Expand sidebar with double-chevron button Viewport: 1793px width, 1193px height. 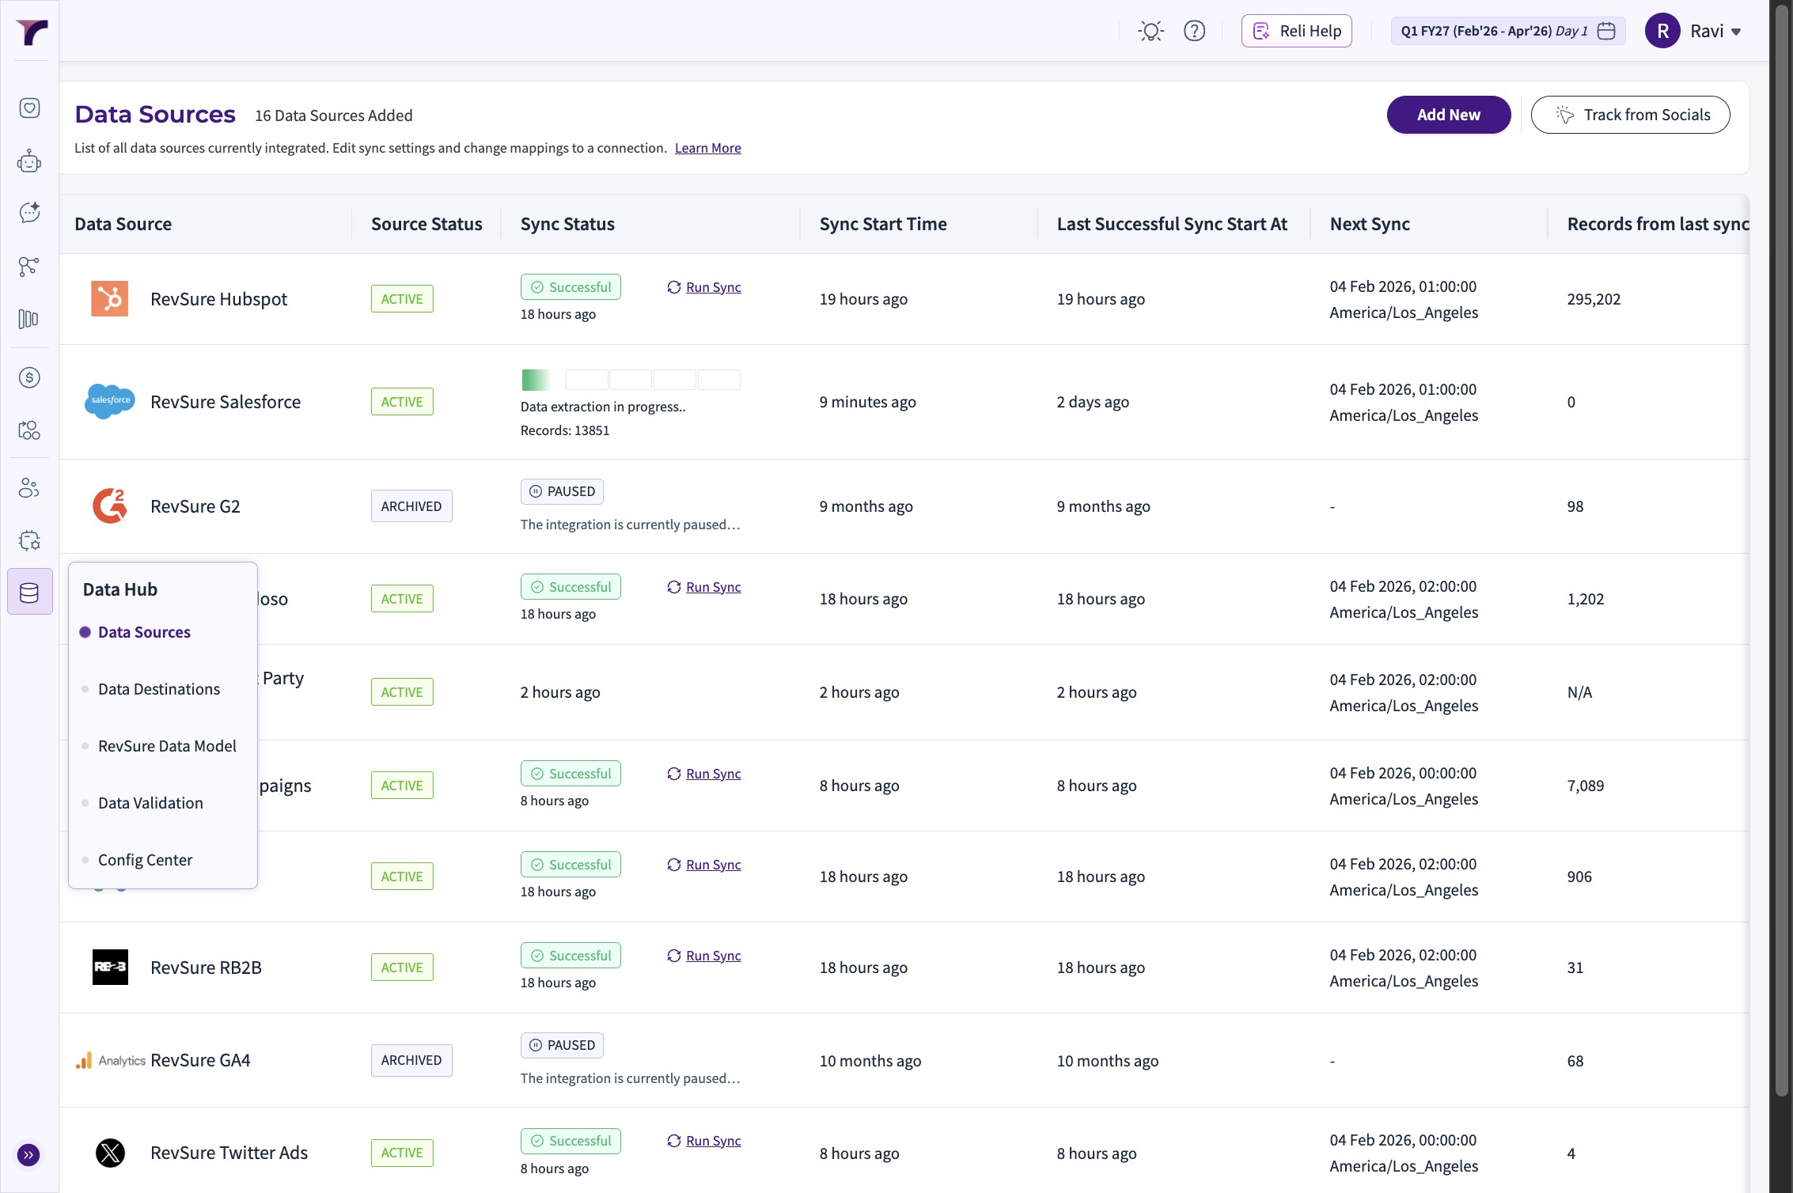pos(28,1155)
